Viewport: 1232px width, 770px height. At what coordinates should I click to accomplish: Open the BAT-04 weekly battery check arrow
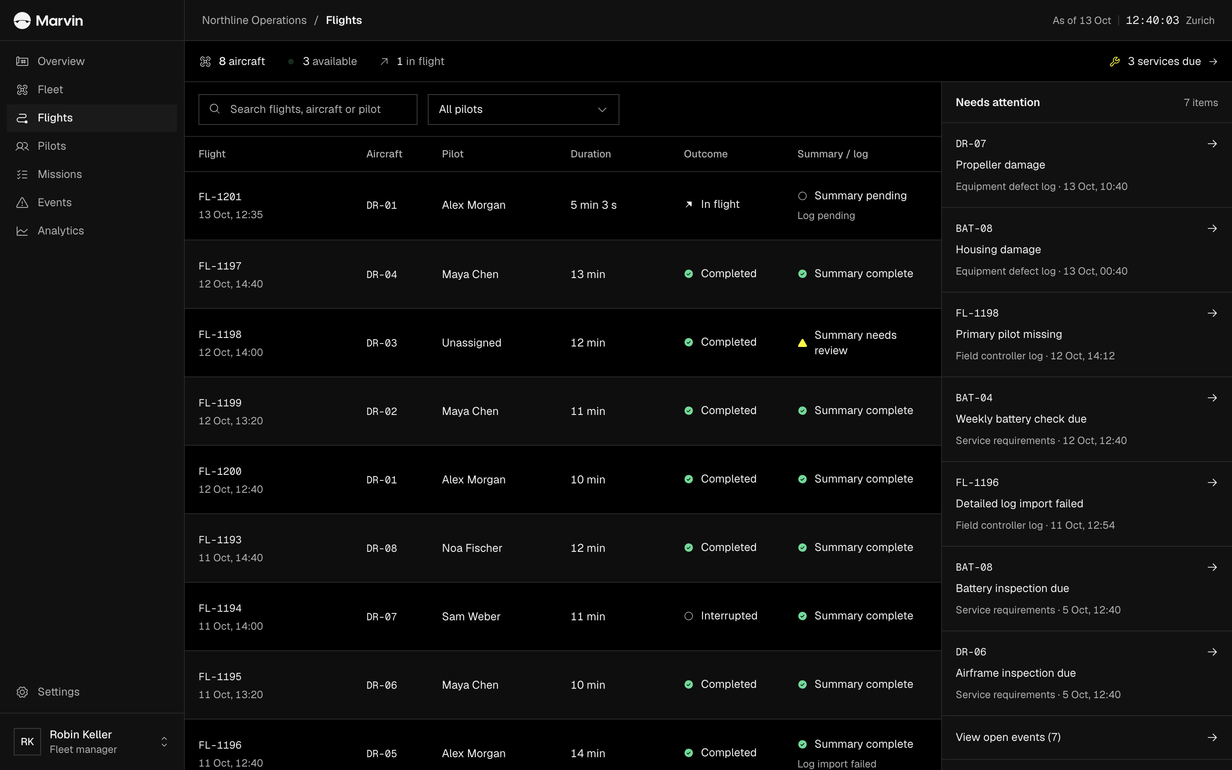pos(1212,398)
